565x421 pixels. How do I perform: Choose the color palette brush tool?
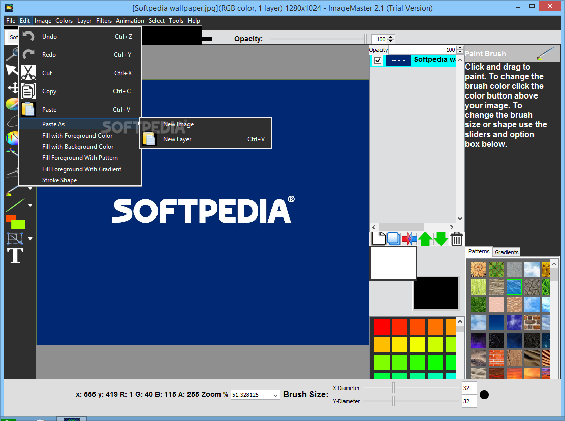click(x=12, y=104)
